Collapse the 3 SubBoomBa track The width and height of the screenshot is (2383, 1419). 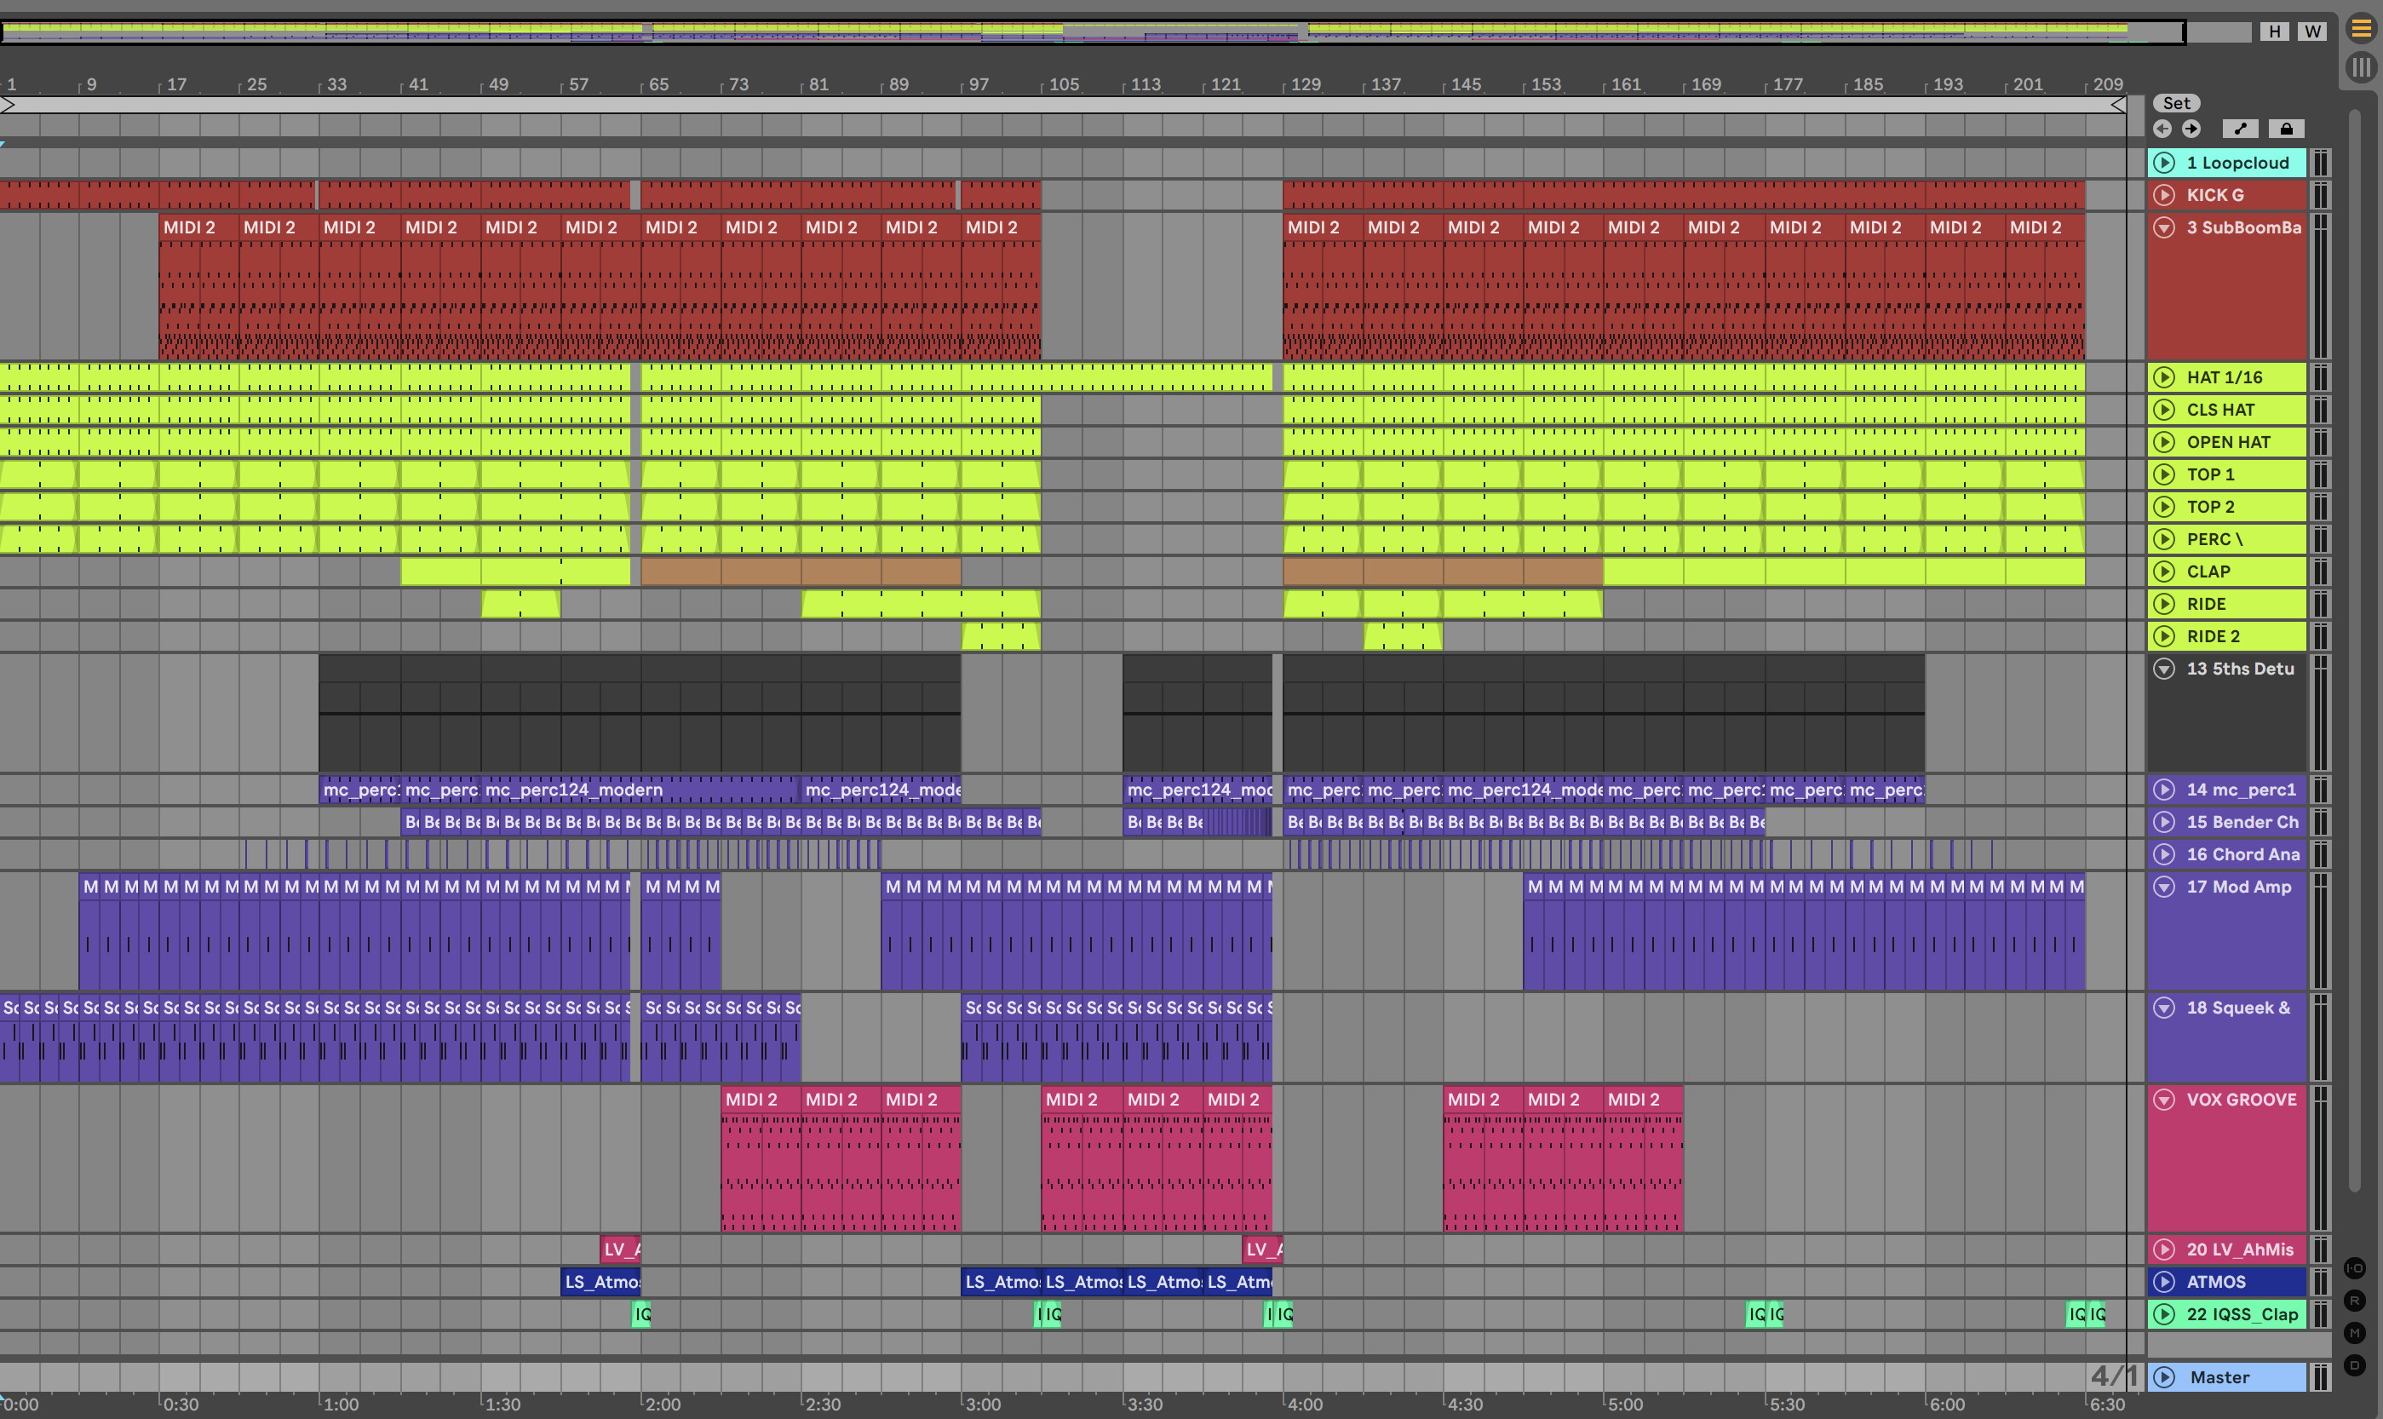2165,227
